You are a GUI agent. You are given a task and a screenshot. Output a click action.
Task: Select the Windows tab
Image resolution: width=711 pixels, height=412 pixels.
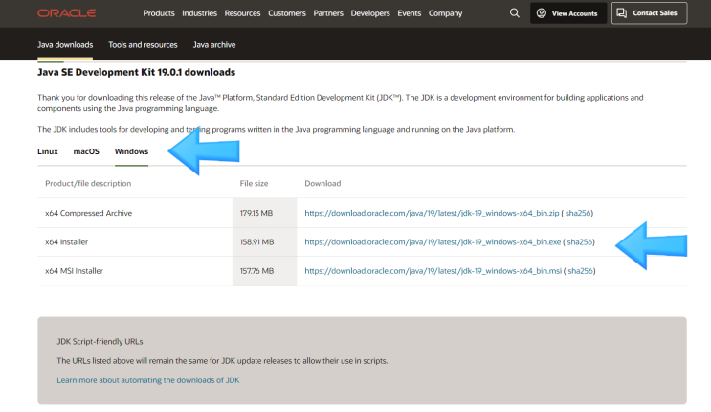pyautogui.click(x=131, y=151)
